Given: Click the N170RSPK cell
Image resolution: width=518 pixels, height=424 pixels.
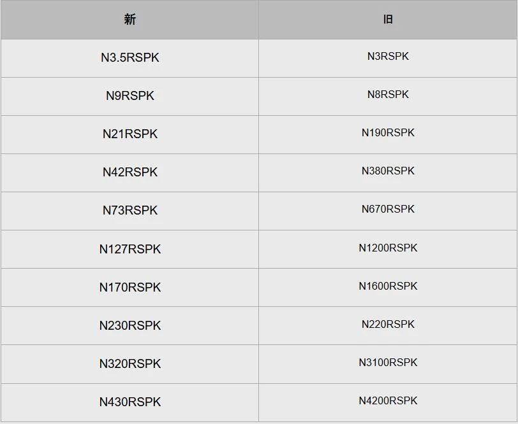Looking at the screenshot, I should point(130,287).
